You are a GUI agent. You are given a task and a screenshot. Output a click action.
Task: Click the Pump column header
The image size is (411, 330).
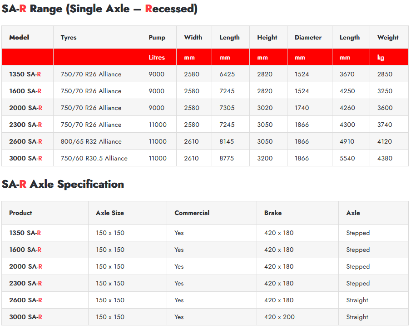pos(157,38)
